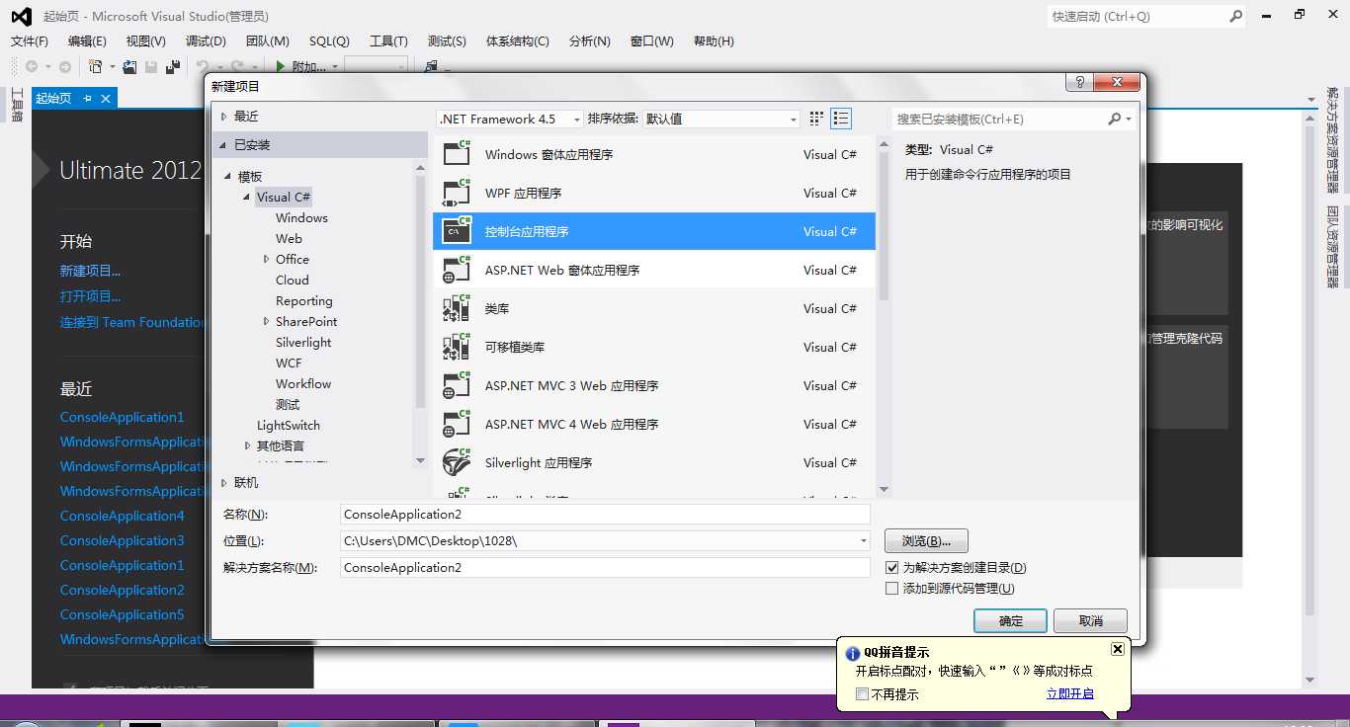Screen dimensions: 1350x727
Task: Open the 团队资源管理器 side panel tab
Action: tap(1332, 247)
